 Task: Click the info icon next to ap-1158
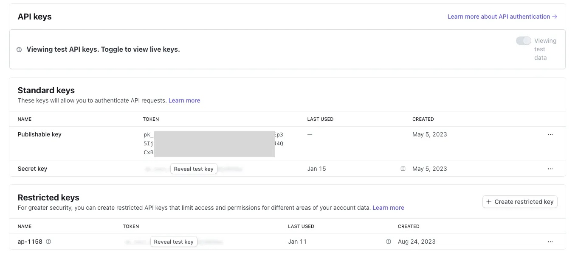coord(48,241)
